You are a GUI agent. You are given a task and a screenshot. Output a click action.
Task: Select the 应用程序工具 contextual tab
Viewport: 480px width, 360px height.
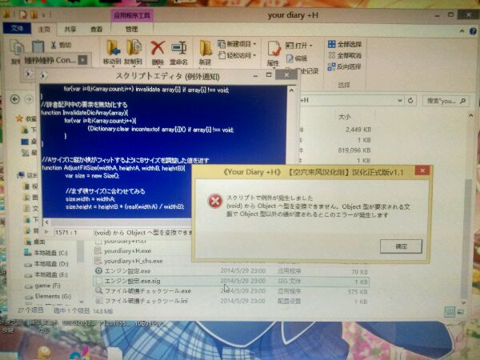coord(132,15)
